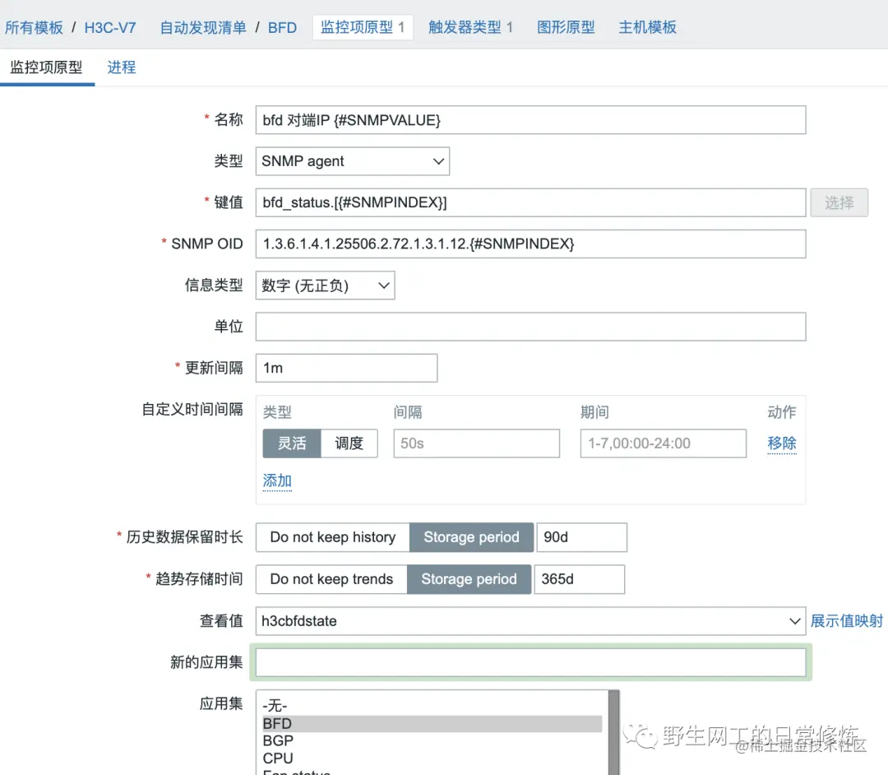888x775 pixels.
Task: Open the H3C-V7 template link
Action: point(110,27)
